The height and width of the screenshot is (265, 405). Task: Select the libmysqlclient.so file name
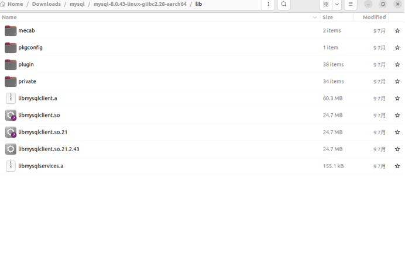click(x=39, y=116)
